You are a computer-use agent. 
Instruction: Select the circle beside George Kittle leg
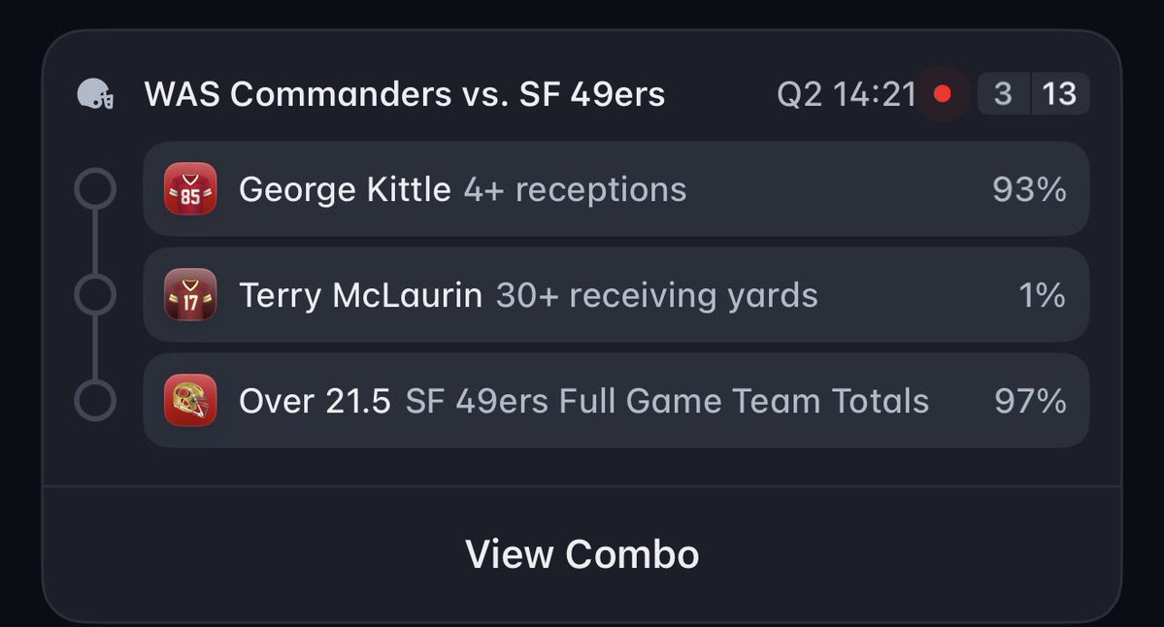[95, 188]
